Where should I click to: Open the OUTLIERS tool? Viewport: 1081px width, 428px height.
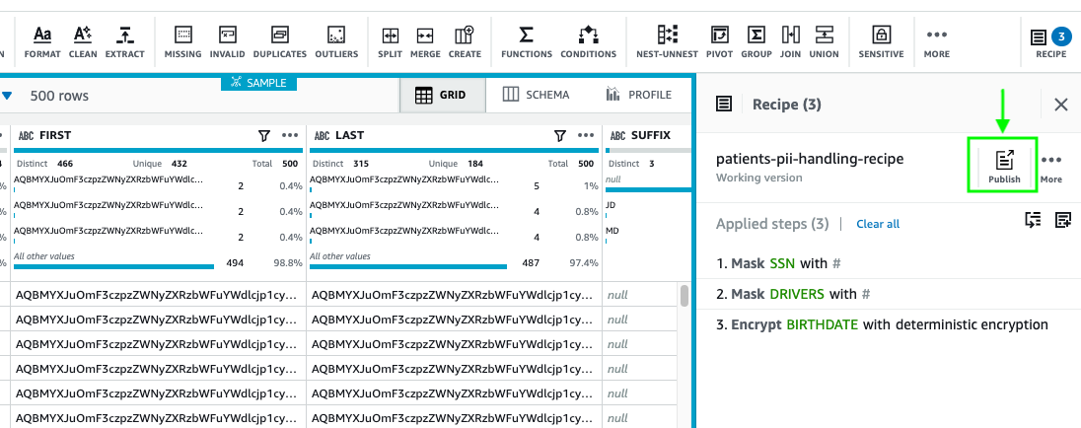(336, 42)
